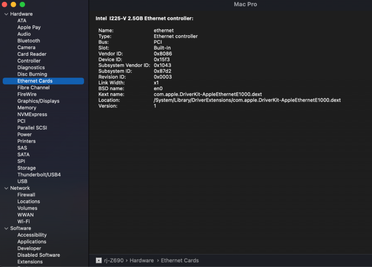The height and width of the screenshot is (267, 372).
Task: Select Disc Burning in the sidebar
Action: (32, 74)
